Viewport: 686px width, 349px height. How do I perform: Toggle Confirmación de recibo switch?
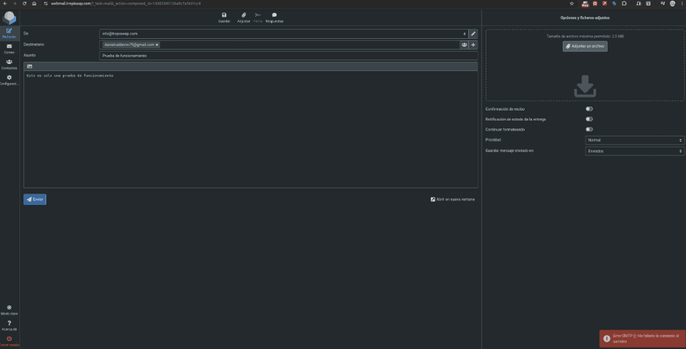(x=590, y=109)
